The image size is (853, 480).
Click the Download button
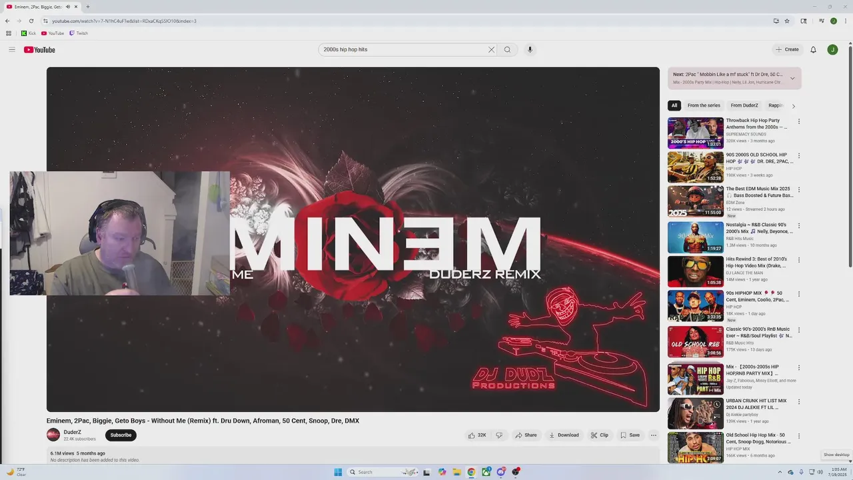point(564,435)
